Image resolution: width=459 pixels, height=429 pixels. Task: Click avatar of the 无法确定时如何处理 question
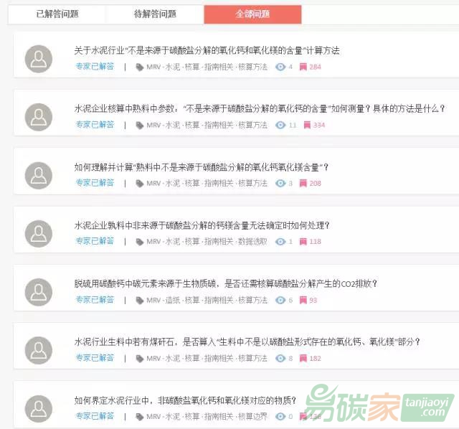click(39, 234)
